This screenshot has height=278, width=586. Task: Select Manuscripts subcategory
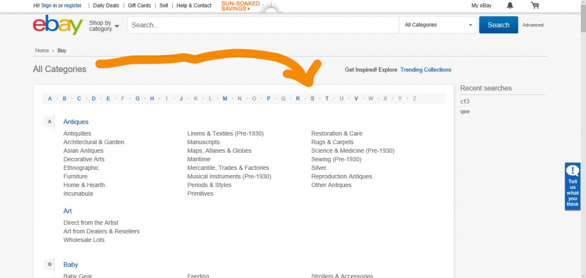pos(203,142)
